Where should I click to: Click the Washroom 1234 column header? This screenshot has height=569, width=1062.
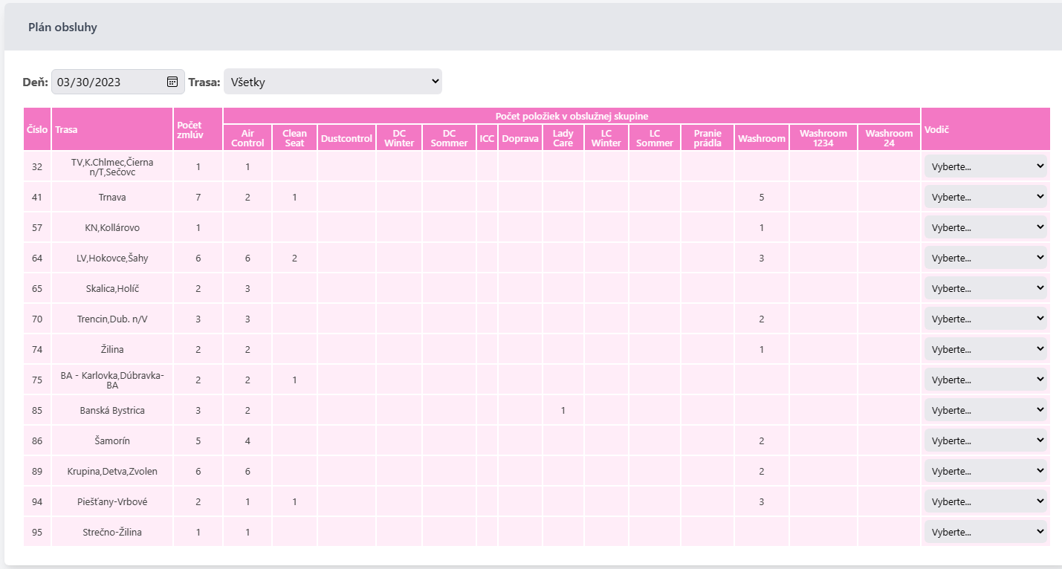pyautogui.click(x=823, y=138)
